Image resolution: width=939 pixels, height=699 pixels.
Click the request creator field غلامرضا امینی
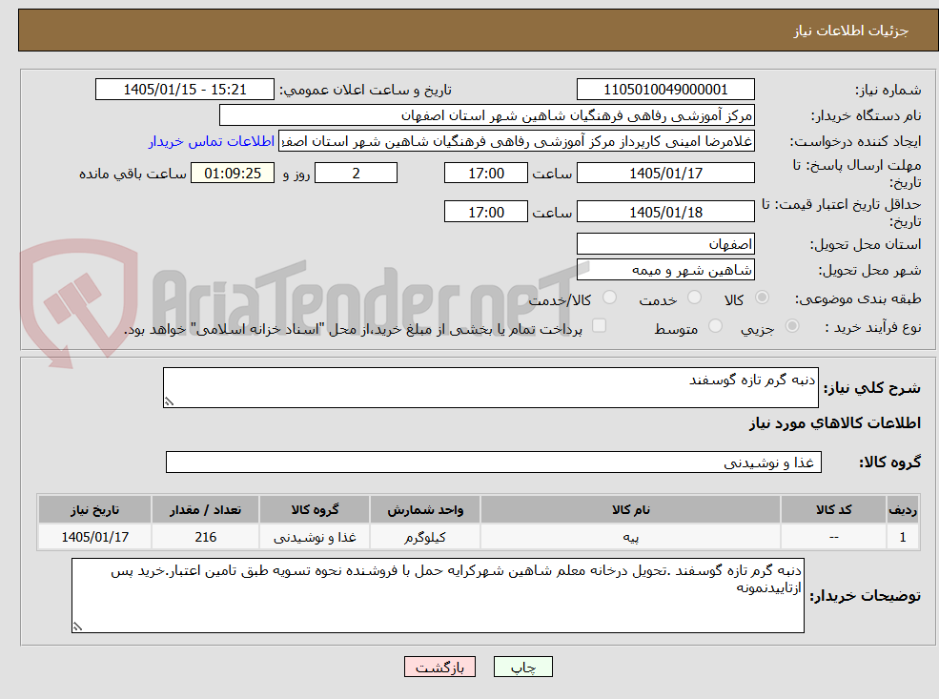(x=516, y=141)
